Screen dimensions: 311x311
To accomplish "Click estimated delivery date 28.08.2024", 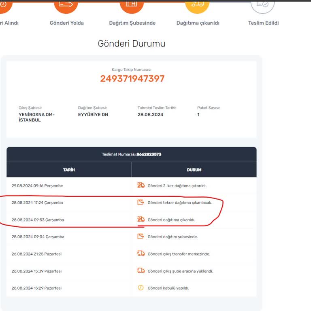I will coord(150,115).
